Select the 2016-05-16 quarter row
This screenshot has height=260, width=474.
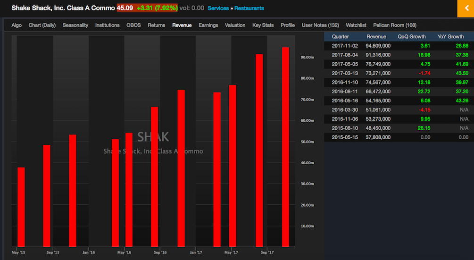click(x=399, y=101)
